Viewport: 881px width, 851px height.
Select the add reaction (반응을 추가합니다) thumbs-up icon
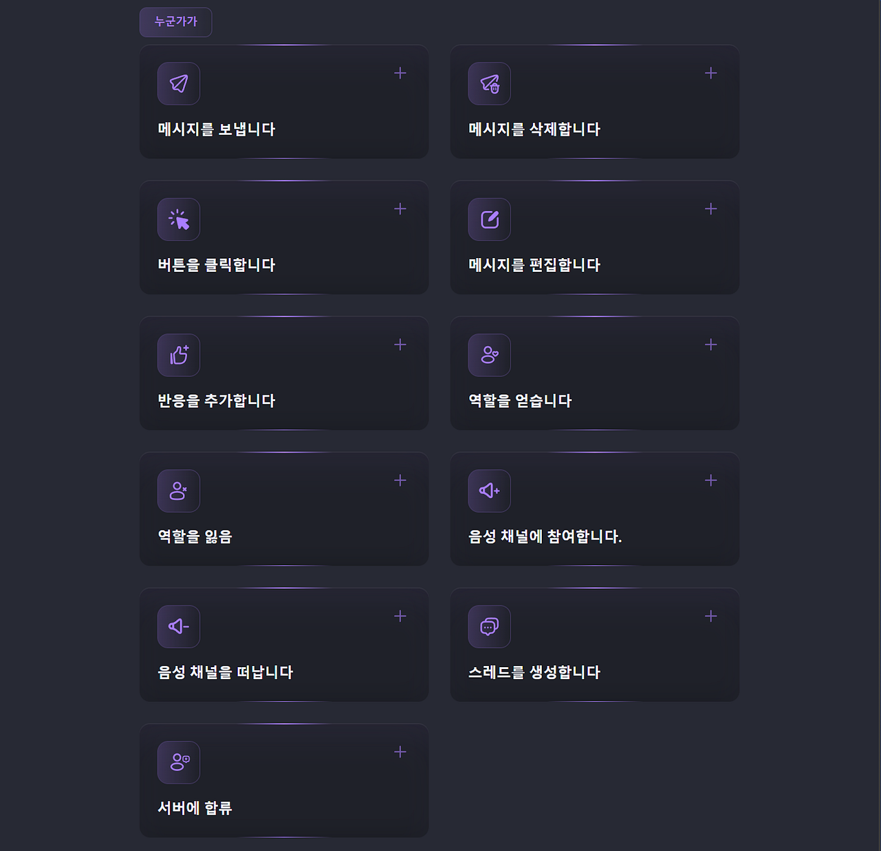pos(178,355)
